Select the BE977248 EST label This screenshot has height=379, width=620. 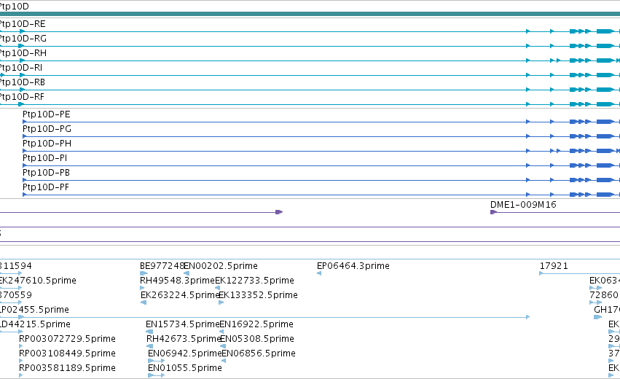pyautogui.click(x=162, y=266)
